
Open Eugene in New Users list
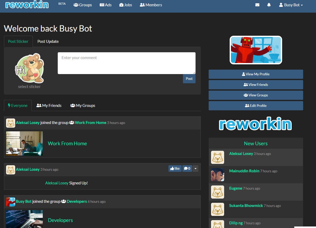pyautogui.click(x=236, y=188)
